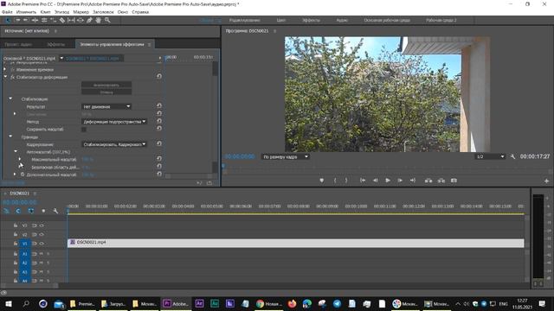This screenshot has width=554, height=311.
Task: Solo audio track A1
Action: click(x=48, y=254)
